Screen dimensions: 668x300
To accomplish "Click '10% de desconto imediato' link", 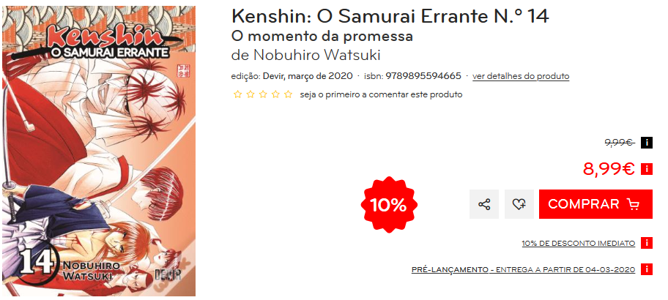I will coord(578,244).
